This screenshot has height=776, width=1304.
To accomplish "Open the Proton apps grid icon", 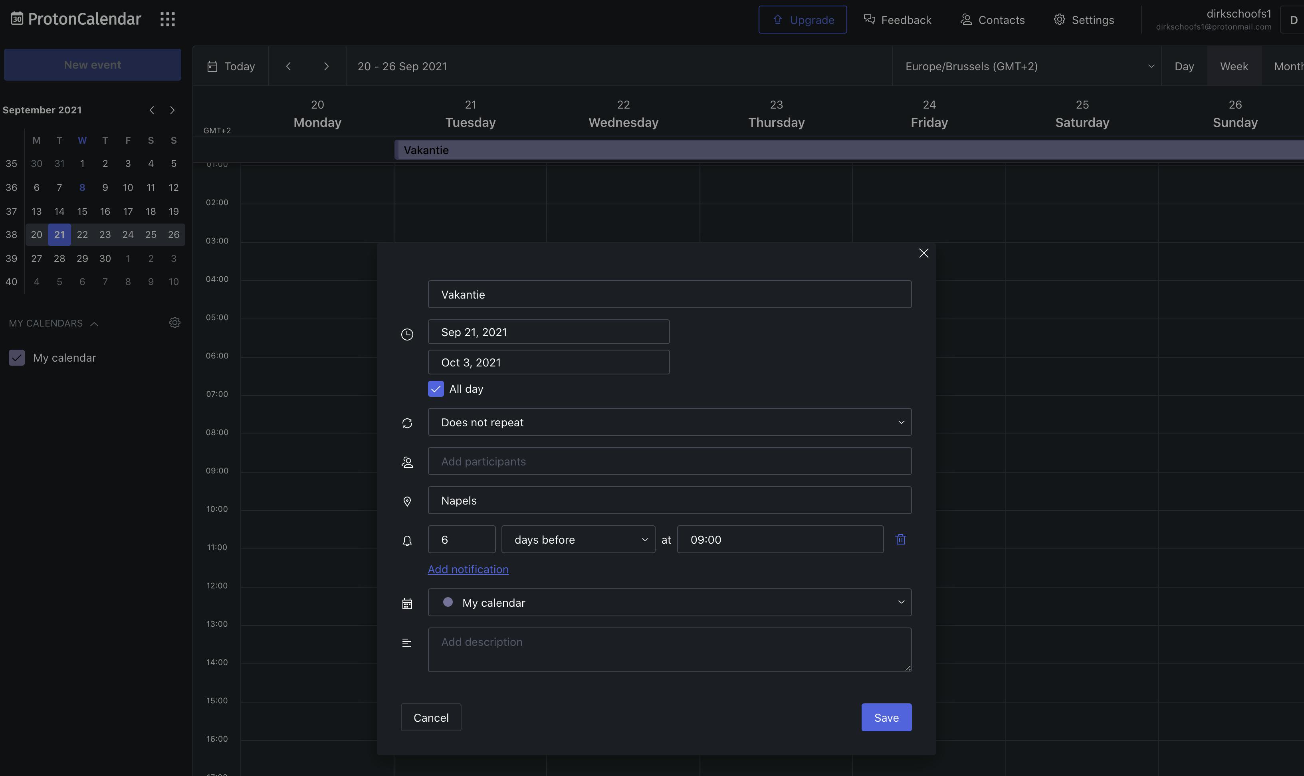I will click(167, 19).
